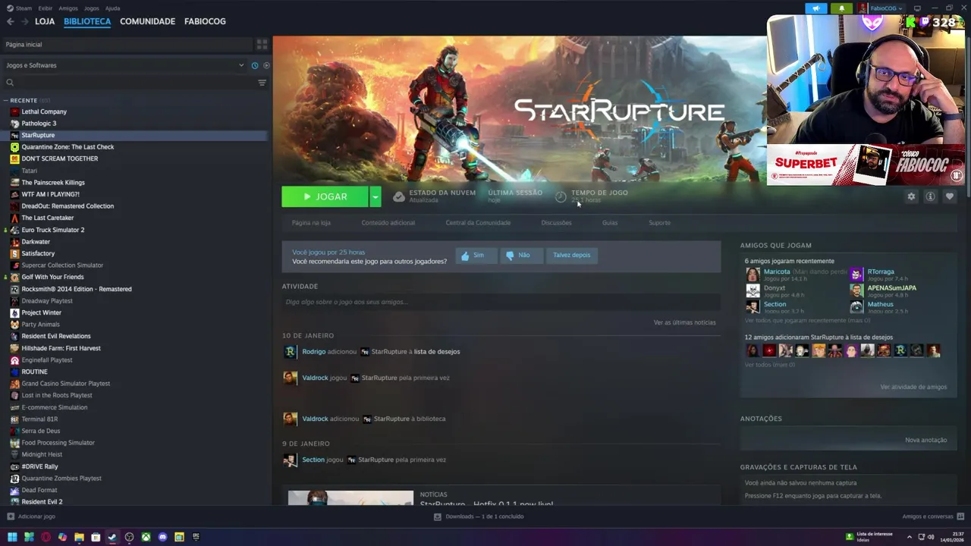
Task: Open Xbox app icon on taskbar
Action: pyautogui.click(x=146, y=537)
